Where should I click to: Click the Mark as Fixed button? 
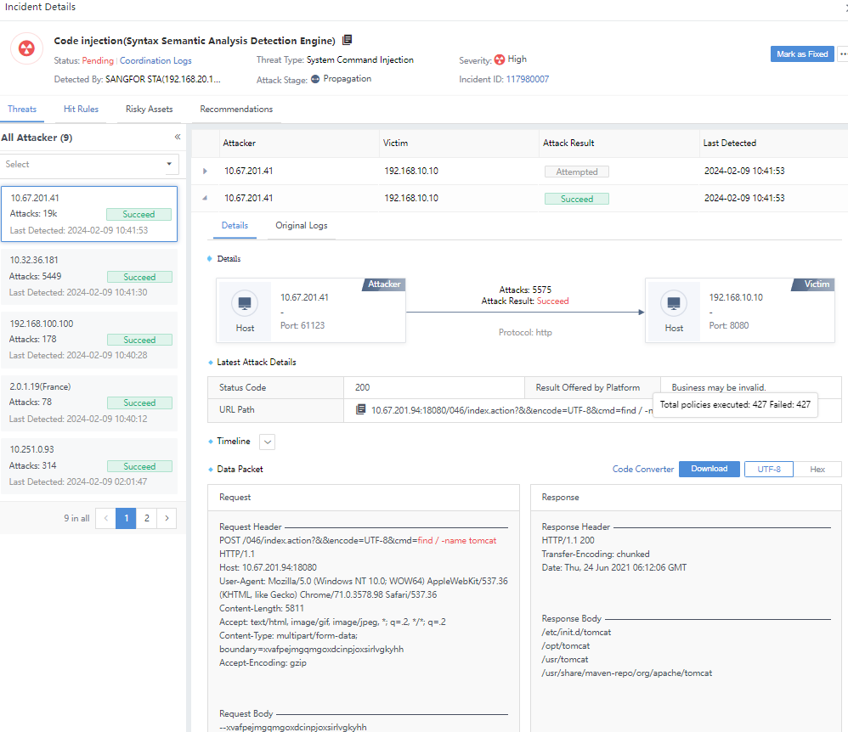pyautogui.click(x=801, y=54)
